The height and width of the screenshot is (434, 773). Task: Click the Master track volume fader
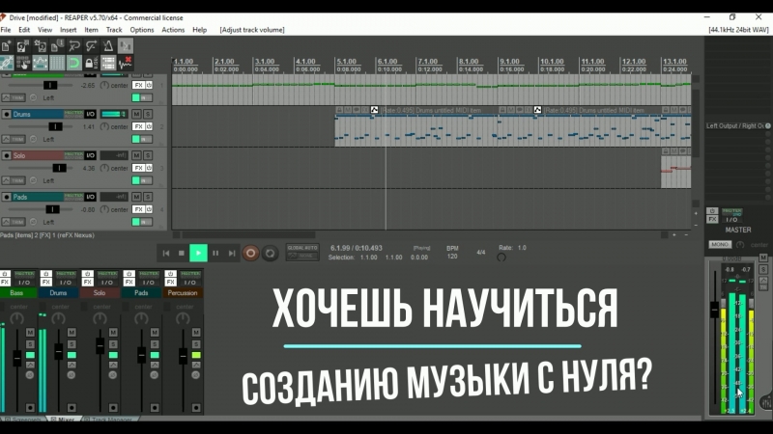click(714, 311)
